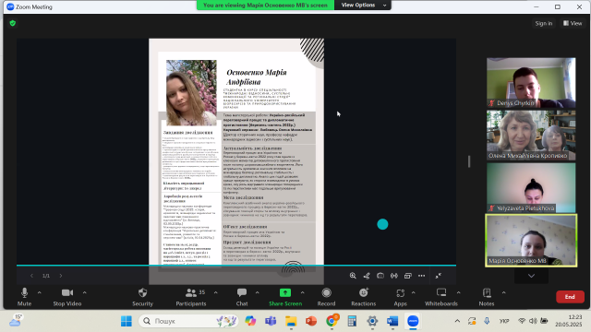
Task: Start recording with Record button
Action: coord(326,297)
